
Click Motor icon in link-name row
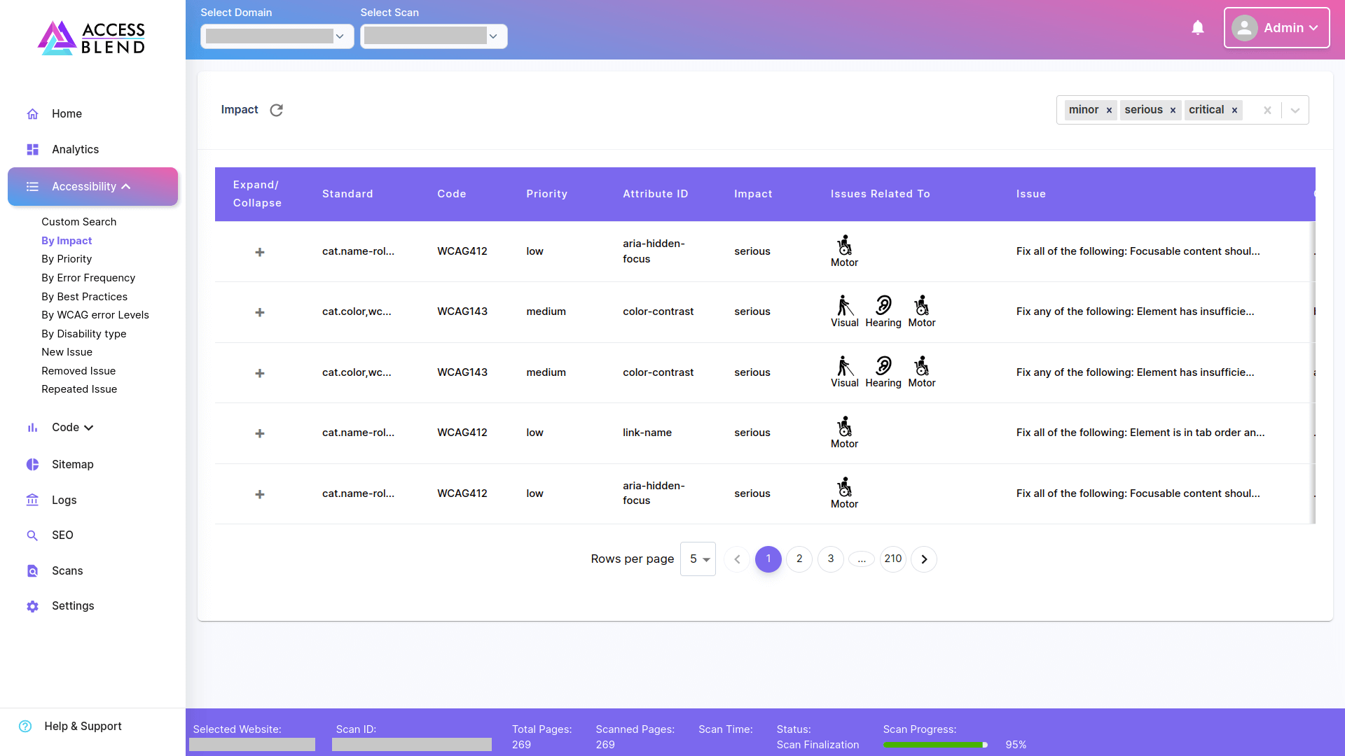844,426
